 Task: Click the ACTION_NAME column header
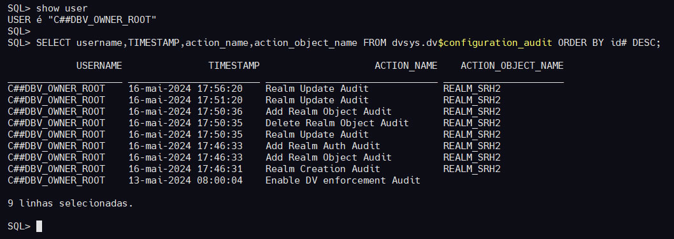point(406,66)
